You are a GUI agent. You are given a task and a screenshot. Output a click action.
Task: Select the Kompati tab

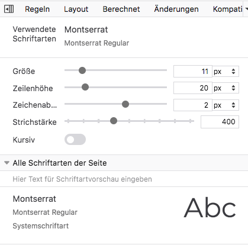point(228,9)
